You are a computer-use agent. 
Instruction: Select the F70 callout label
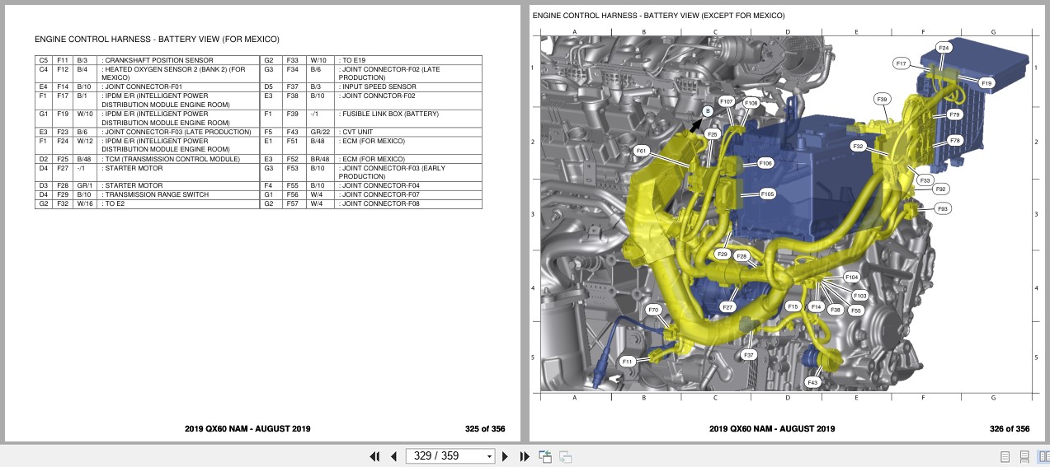click(x=653, y=311)
